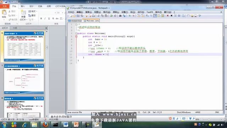227x128 pixels.
Task: Close the current Notepad++ document with the X
Action: coord(221,12)
